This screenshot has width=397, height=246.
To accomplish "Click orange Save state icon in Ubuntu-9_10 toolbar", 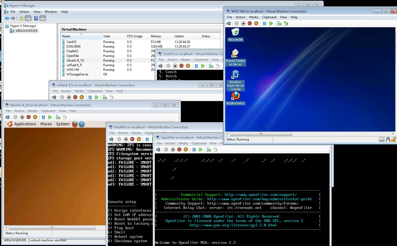I will click(35, 117).
